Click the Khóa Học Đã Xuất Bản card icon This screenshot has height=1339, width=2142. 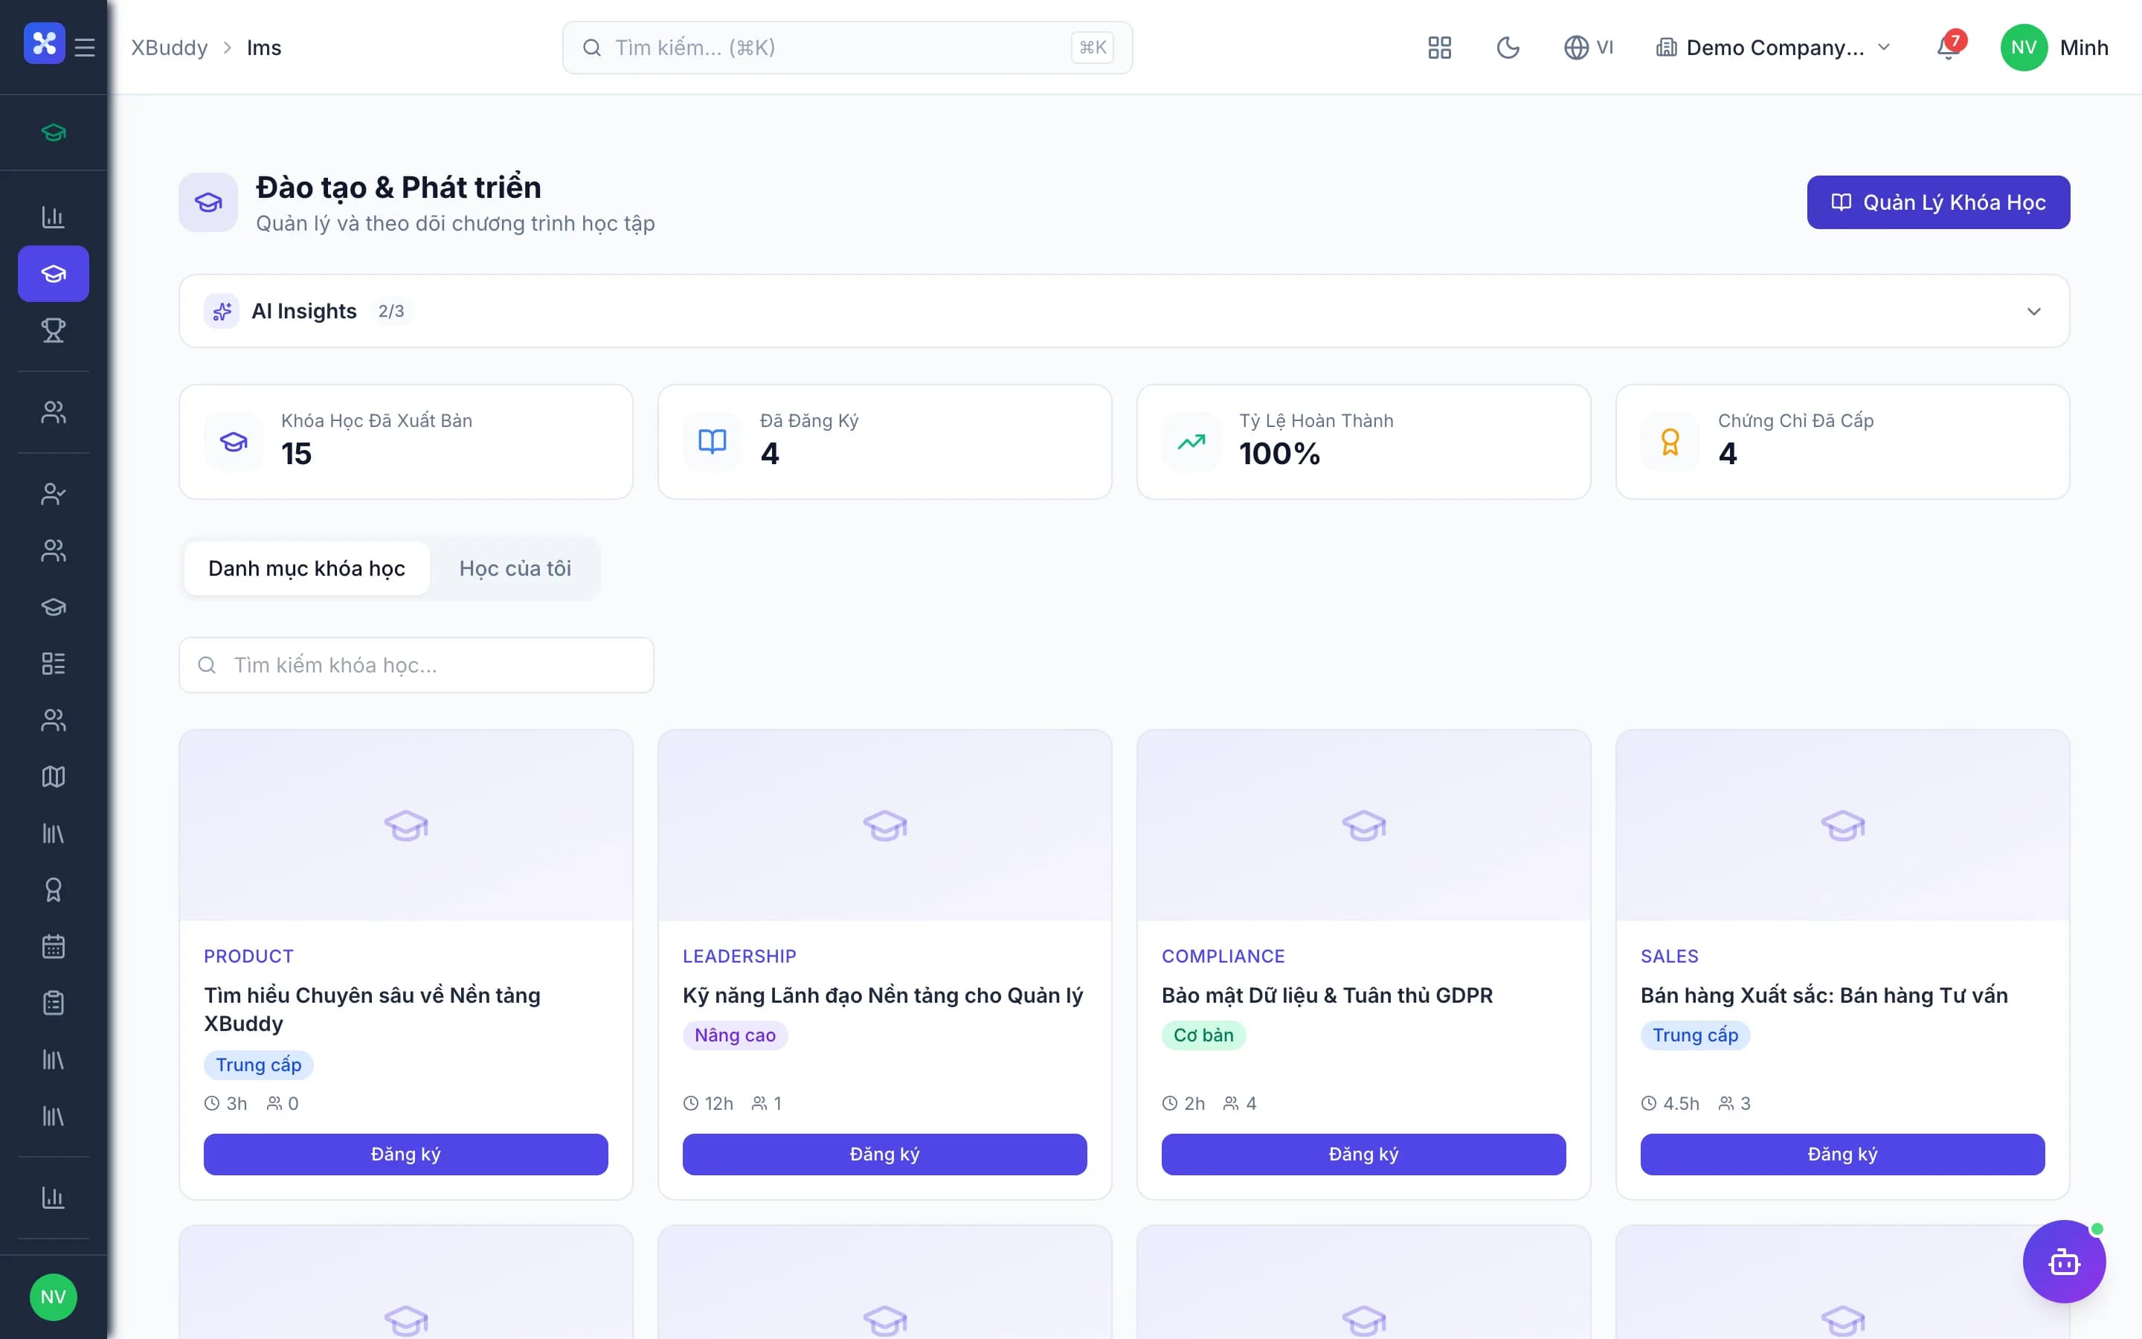pos(234,442)
